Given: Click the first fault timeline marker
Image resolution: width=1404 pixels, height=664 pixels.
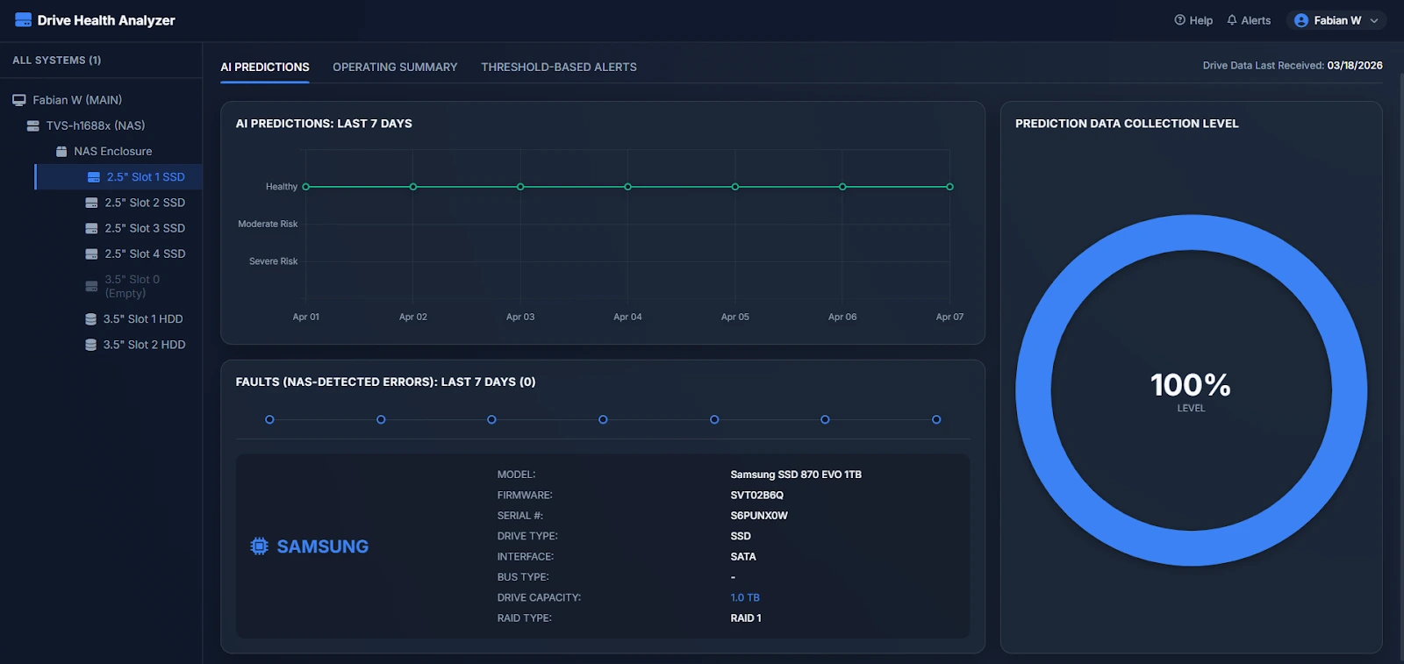Looking at the screenshot, I should click(x=269, y=419).
